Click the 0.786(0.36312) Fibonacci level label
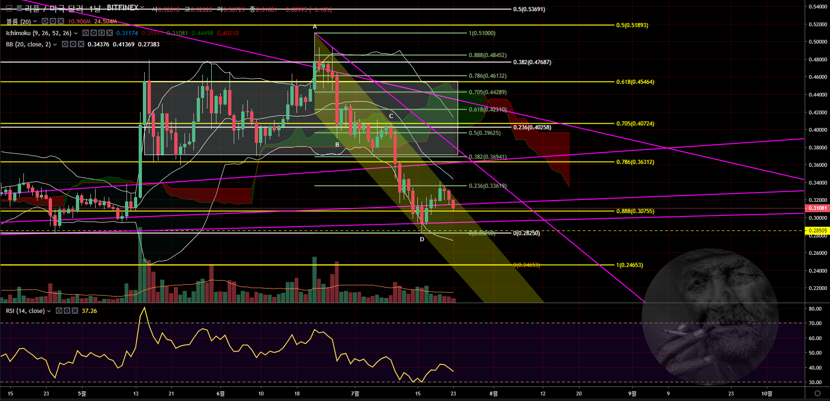 tap(635, 162)
